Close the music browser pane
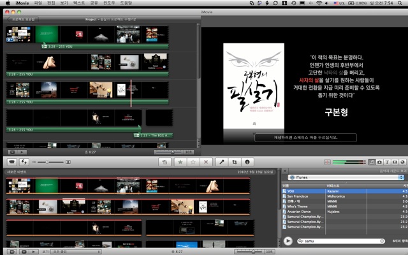The image size is (408, 255). tap(285, 171)
